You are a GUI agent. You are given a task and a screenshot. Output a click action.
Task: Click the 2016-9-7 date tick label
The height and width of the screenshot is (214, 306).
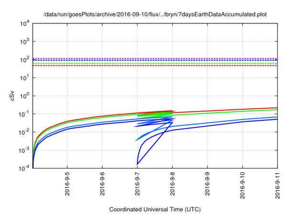click(137, 183)
